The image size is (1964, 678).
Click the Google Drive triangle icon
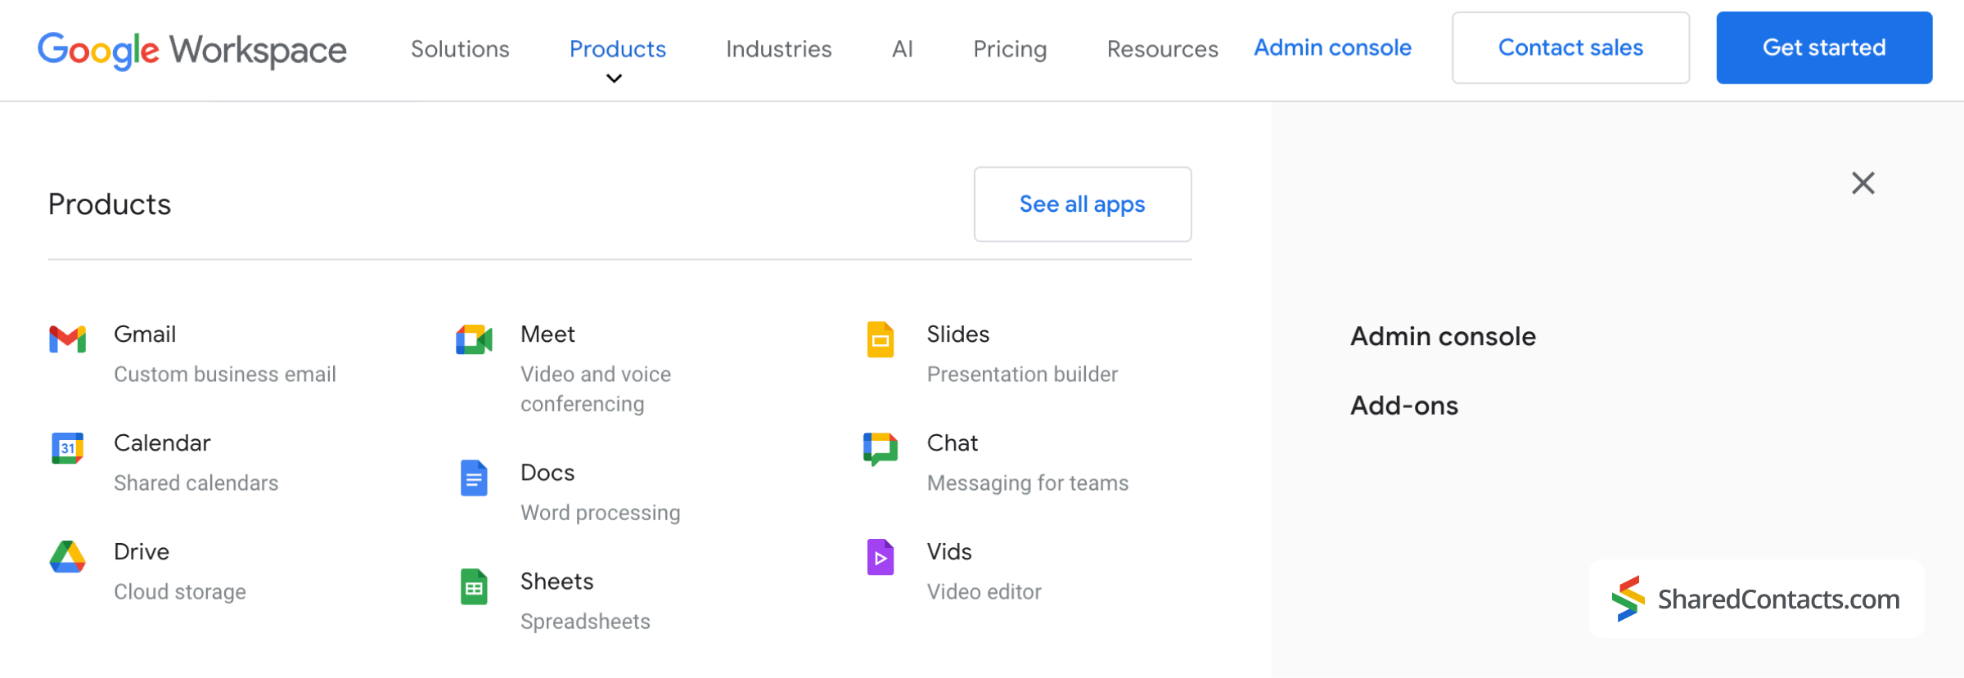(67, 557)
